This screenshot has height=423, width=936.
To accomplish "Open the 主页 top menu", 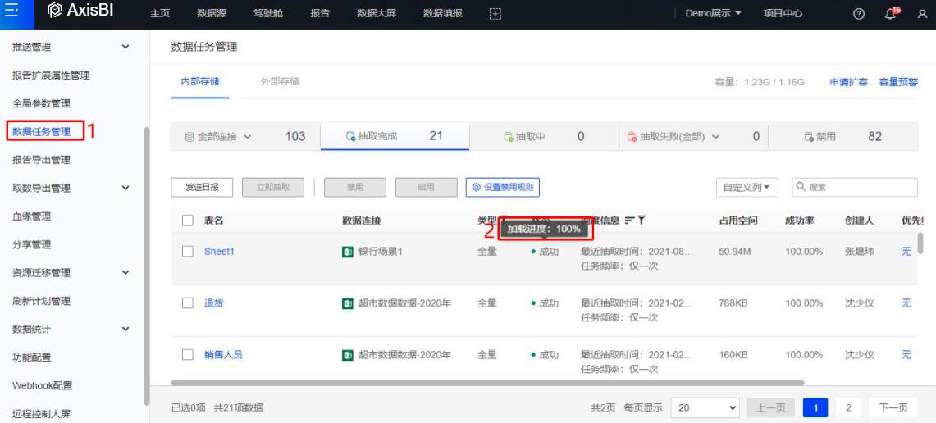I will 160,13.
